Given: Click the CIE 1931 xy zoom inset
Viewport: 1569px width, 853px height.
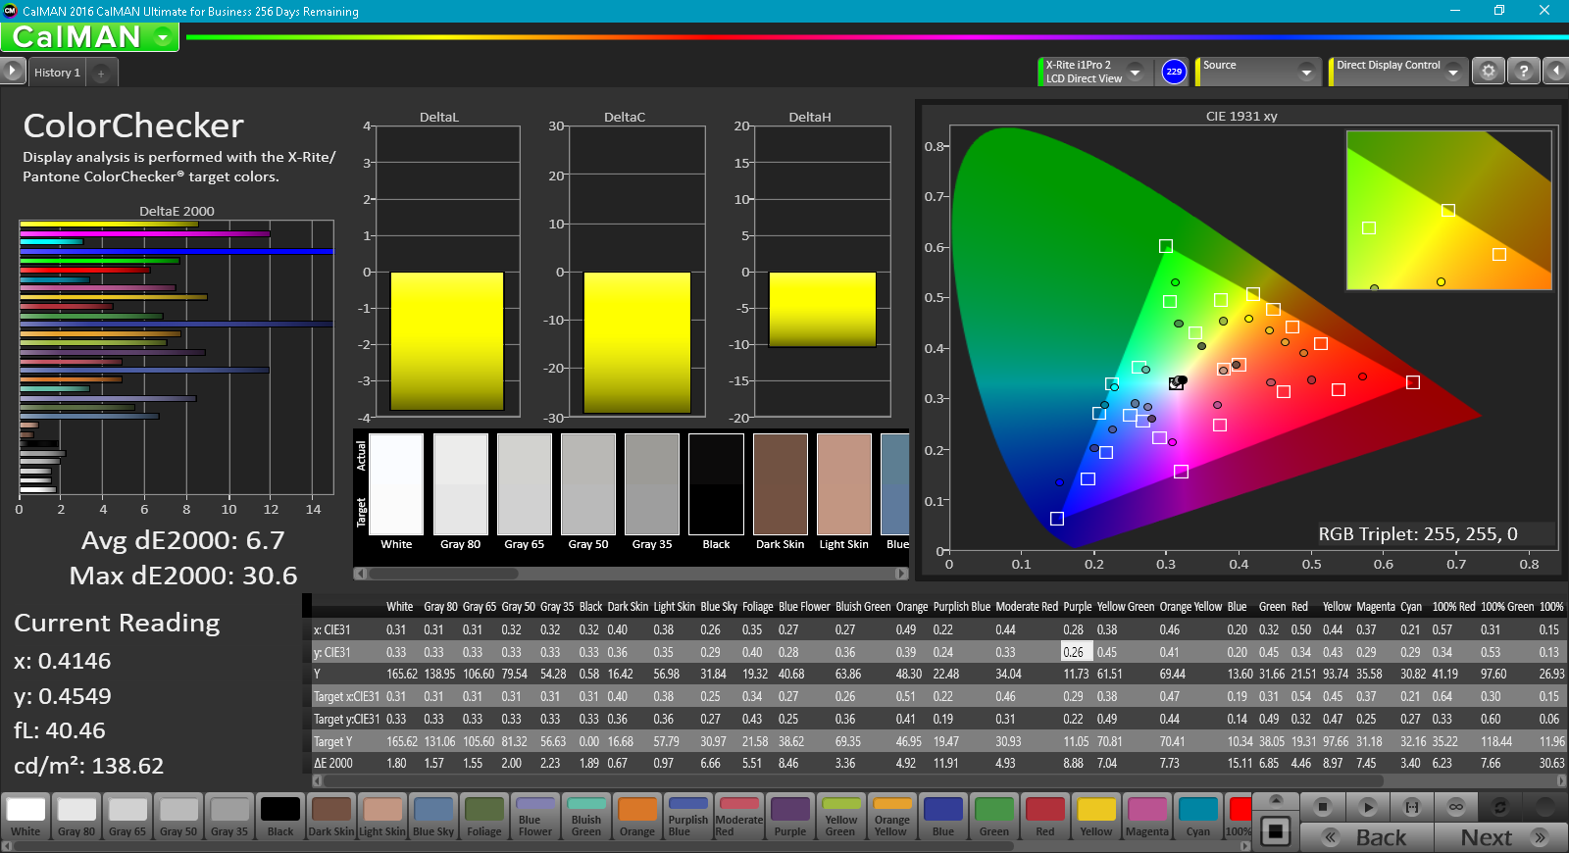Looking at the screenshot, I should tap(1448, 210).
